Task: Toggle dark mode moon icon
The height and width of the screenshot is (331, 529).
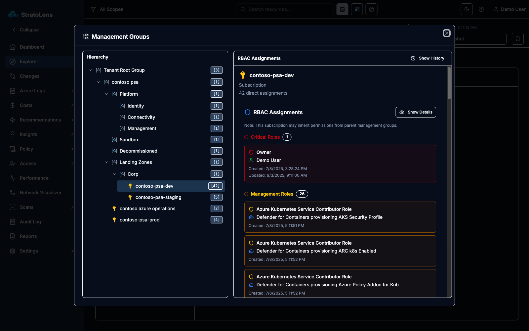Action: (x=467, y=9)
